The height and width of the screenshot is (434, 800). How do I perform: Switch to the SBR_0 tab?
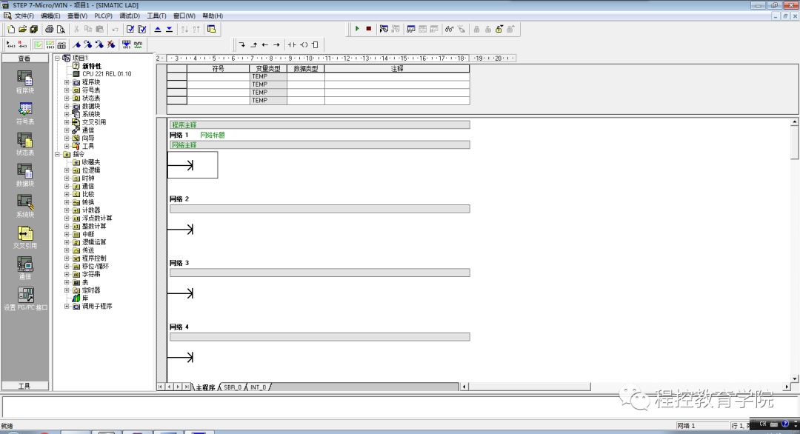pos(233,387)
